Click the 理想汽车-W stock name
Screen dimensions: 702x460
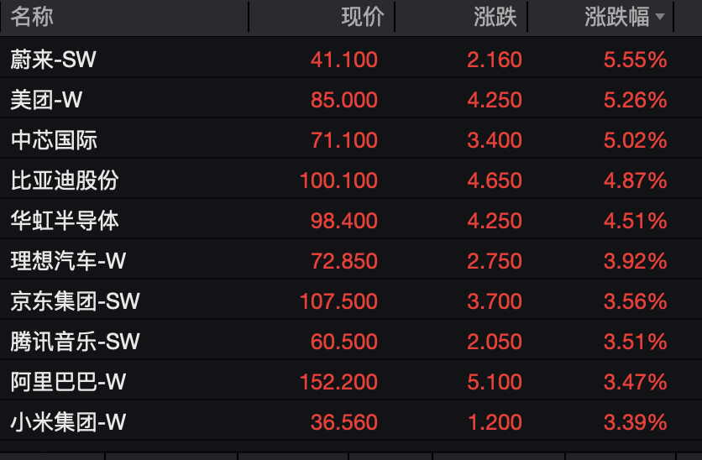pos(68,261)
